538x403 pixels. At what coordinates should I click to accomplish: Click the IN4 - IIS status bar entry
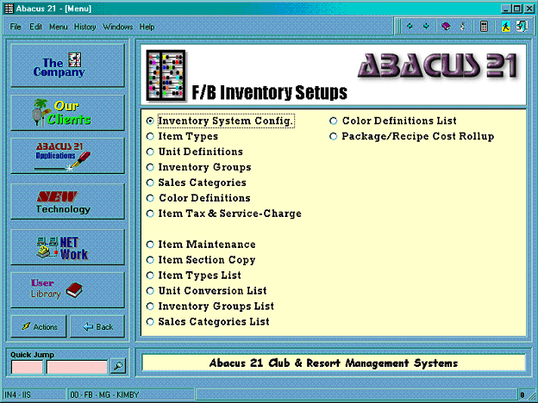34,394
